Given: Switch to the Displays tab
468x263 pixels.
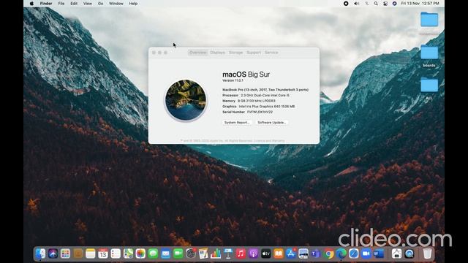Looking at the screenshot, I should coord(218,53).
